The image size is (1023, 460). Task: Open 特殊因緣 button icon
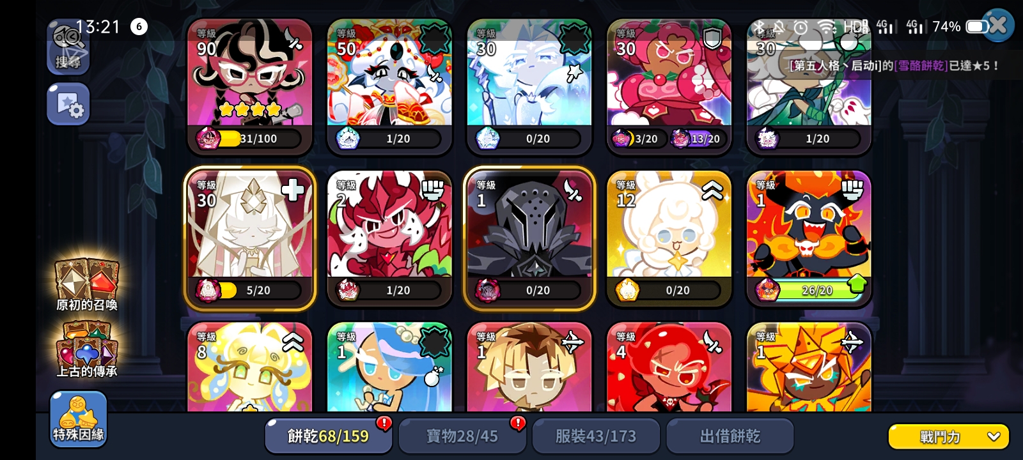coord(79,418)
